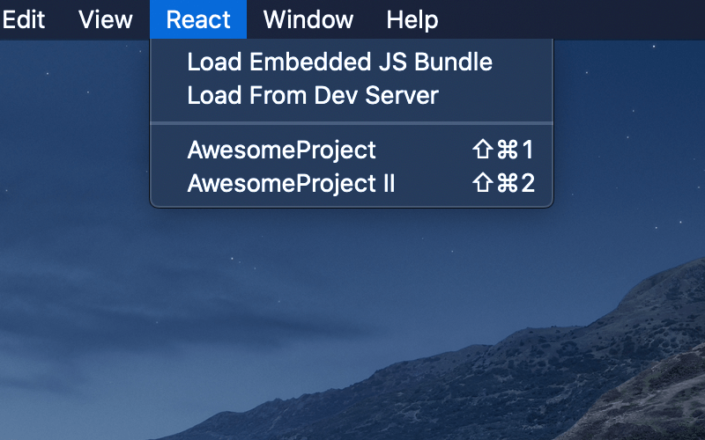
Task: Select Load Embedded JS Bundle
Action: pos(339,62)
